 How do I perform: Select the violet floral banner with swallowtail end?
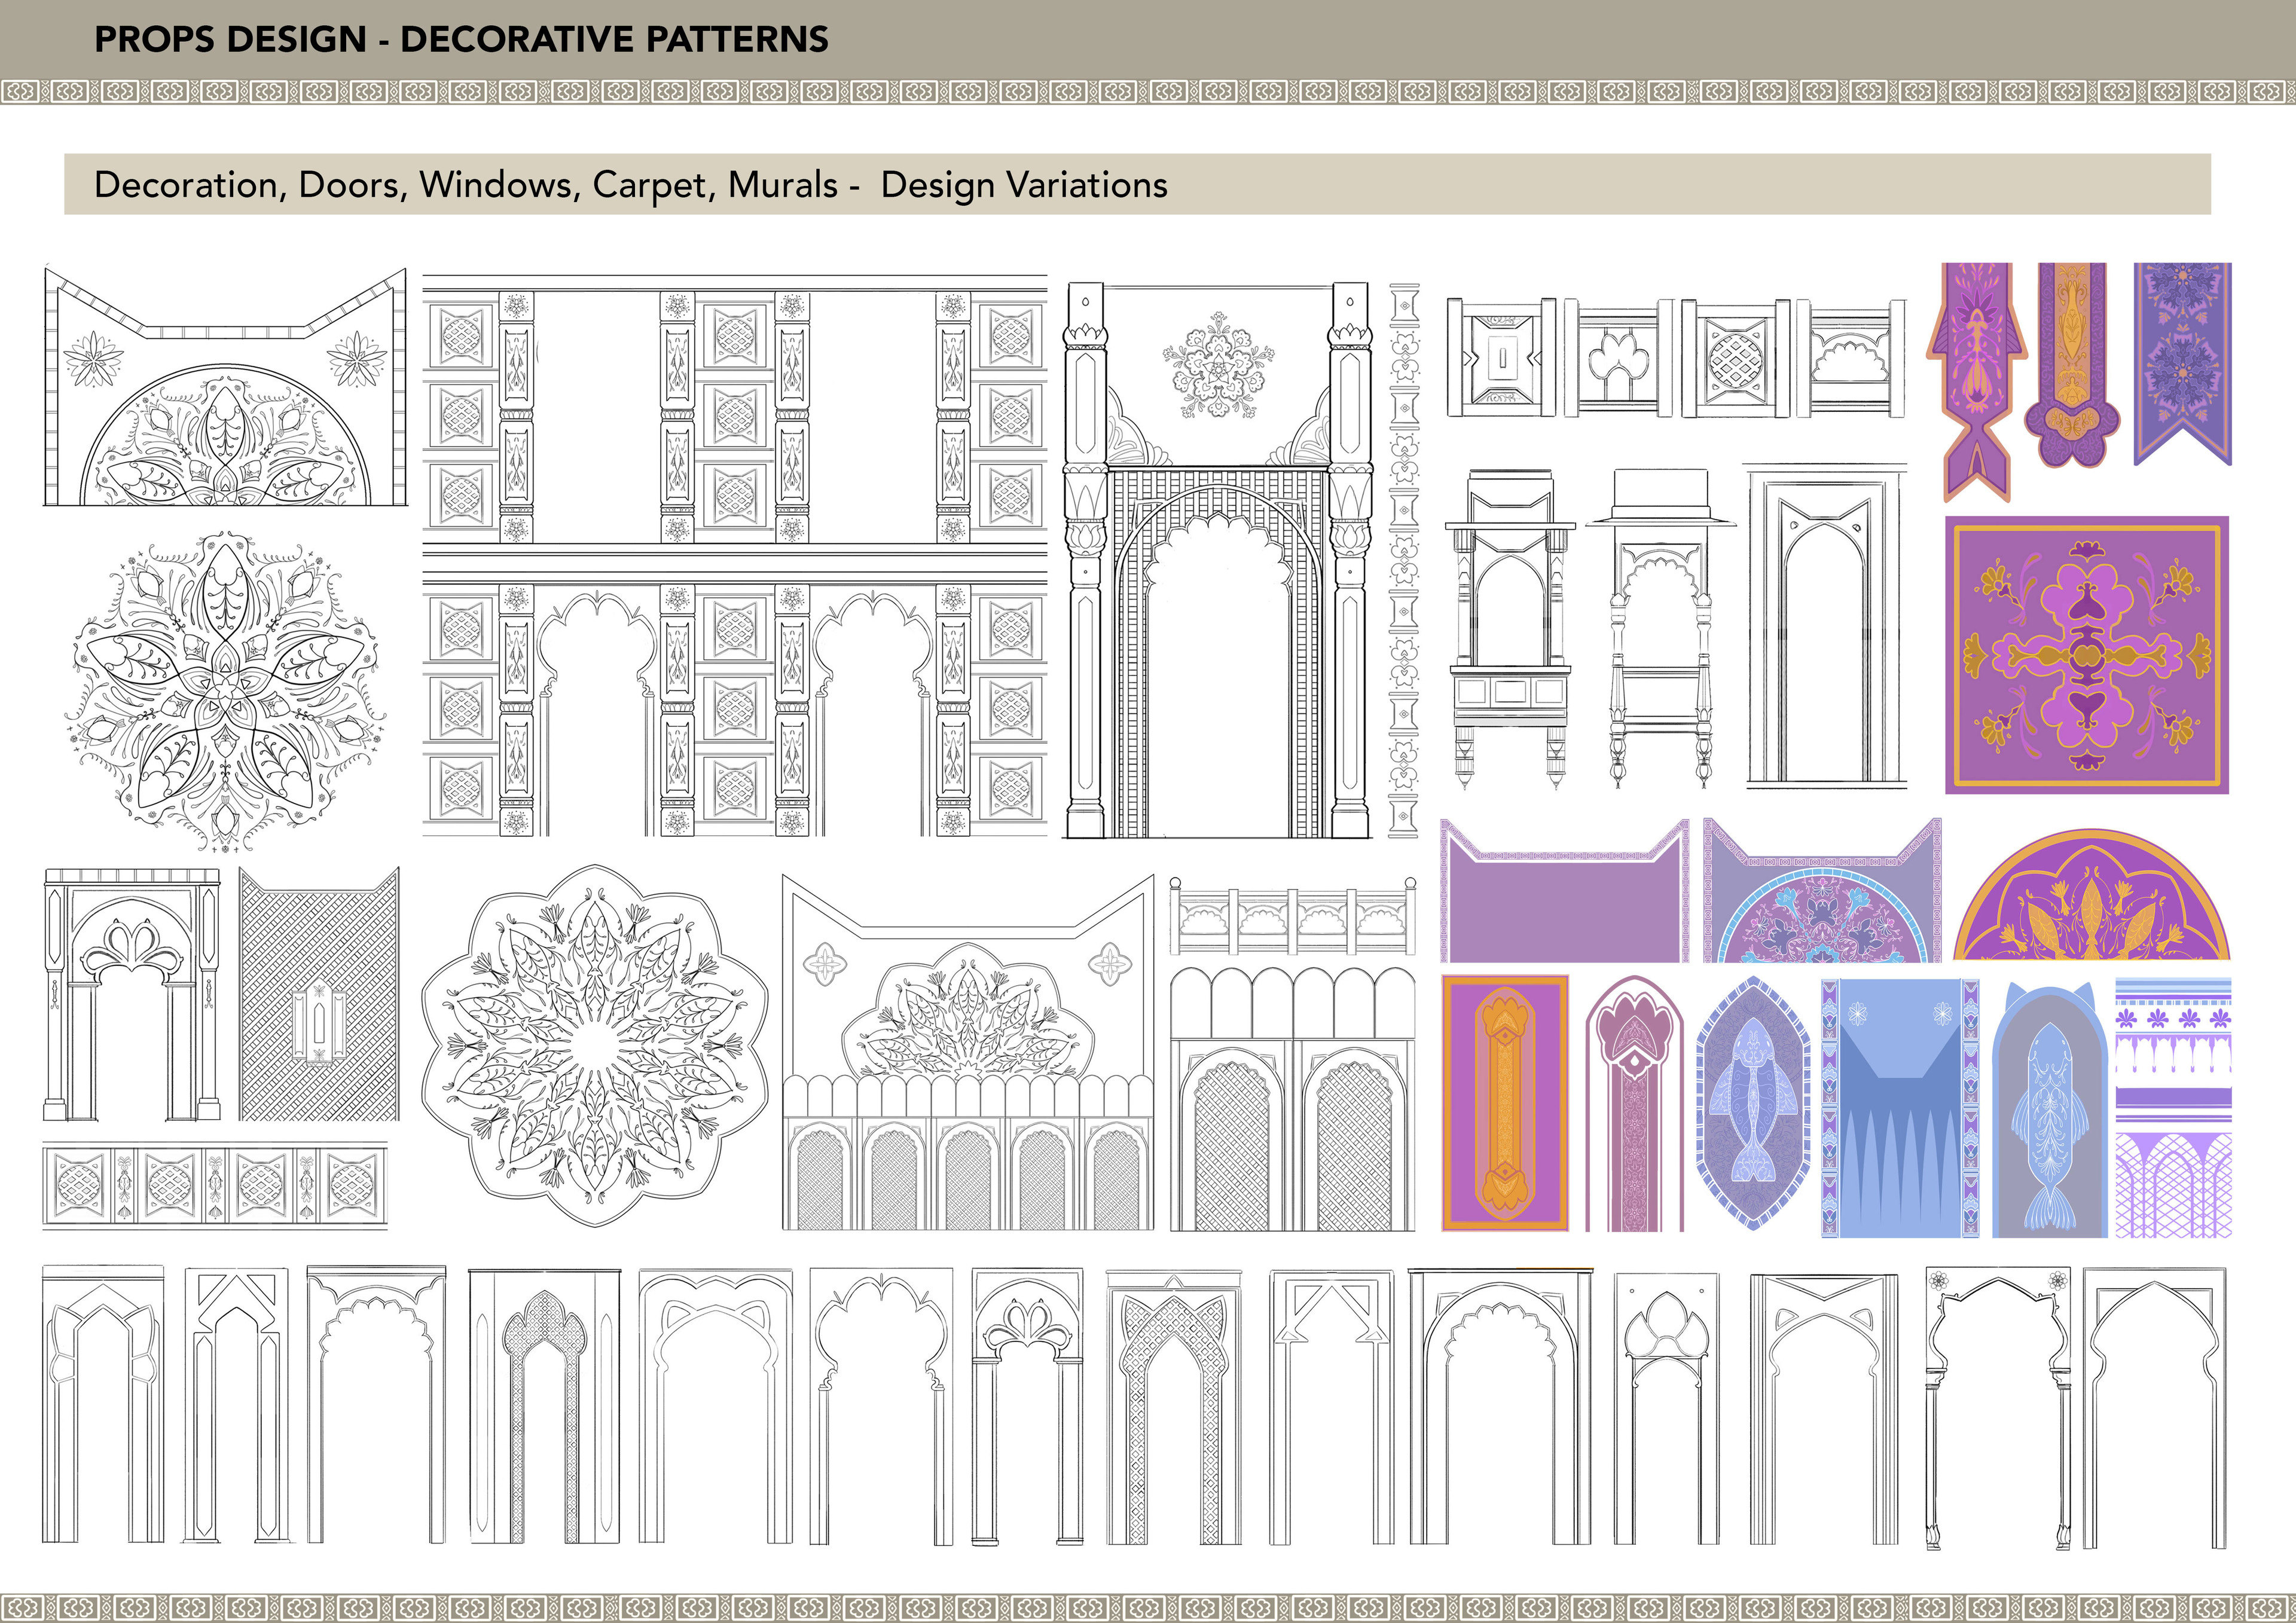[2183, 364]
